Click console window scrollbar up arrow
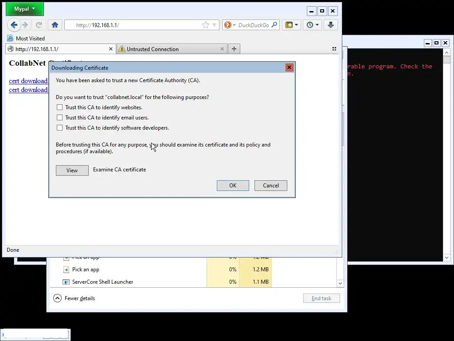This screenshot has width=454, height=341. click(446, 52)
